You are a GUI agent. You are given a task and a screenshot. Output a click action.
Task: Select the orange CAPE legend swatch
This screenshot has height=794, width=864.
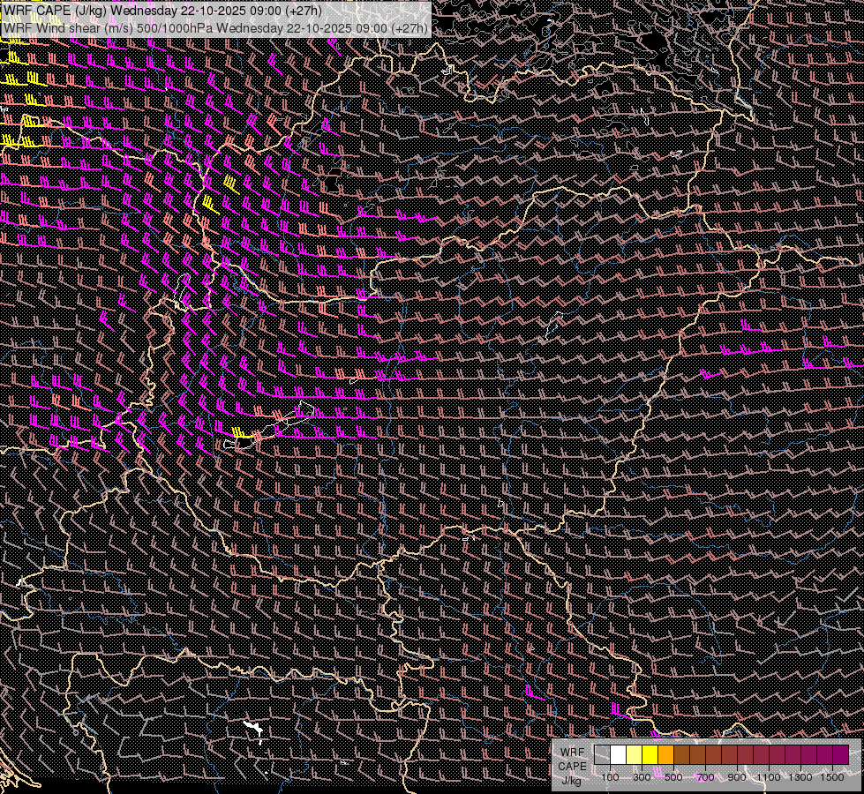pos(665,755)
